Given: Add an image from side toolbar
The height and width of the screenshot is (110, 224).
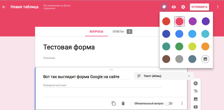Looking at the screenshot, I should (196, 99).
